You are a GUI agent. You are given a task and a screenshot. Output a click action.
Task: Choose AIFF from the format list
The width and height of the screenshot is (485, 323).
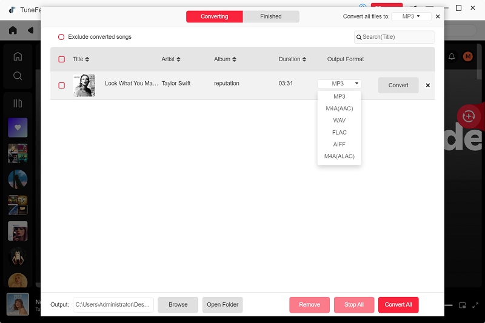click(x=339, y=144)
